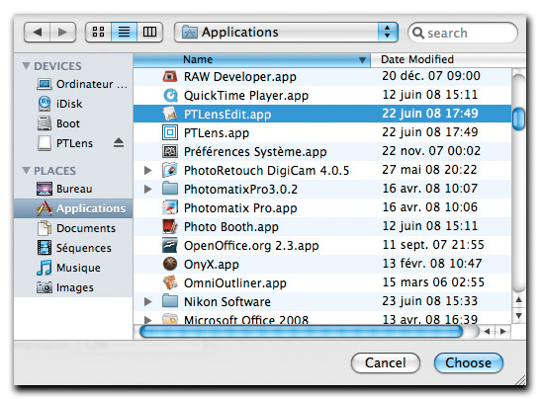Go back with the left arrow button
The width and height of the screenshot is (540, 399).
(38, 33)
